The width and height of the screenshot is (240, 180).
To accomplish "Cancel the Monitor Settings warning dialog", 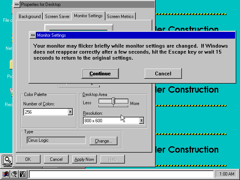I will 163,73.
